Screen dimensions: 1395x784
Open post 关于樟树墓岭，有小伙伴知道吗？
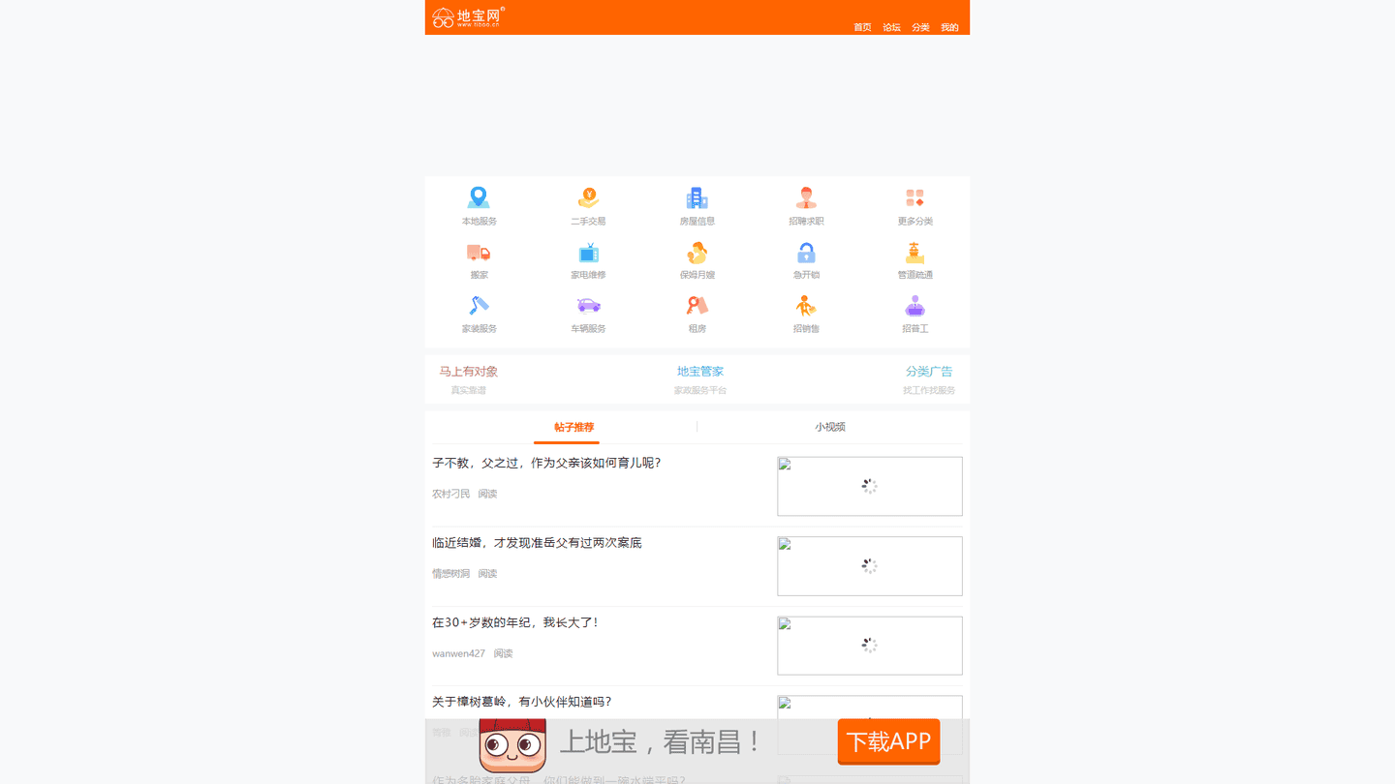click(522, 702)
